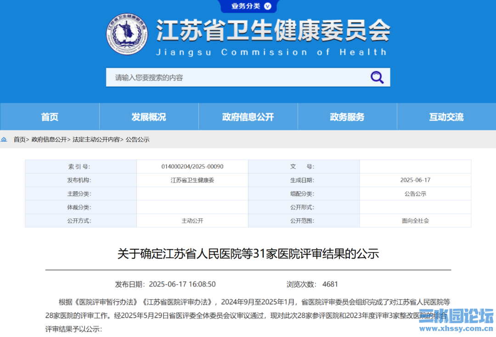This screenshot has height=337, width=496.
Task: Open the 政务服务 navigation tab
Action: [x=347, y=117]
